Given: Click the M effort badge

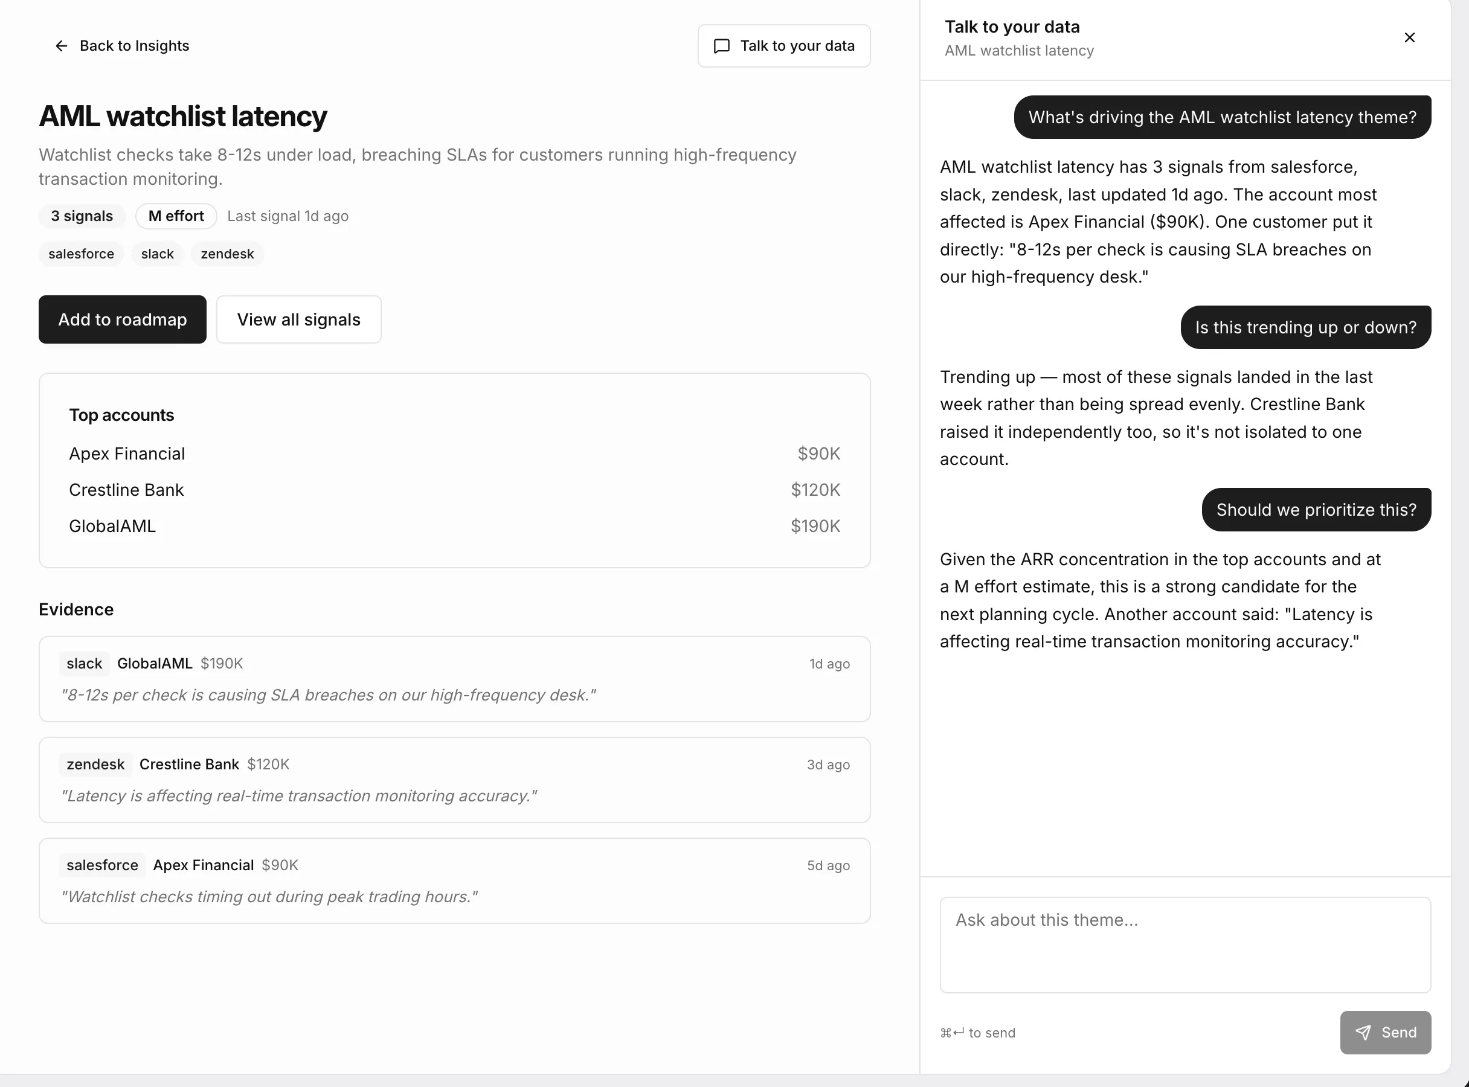Looking at the screenshot, I should pos(176,216).
